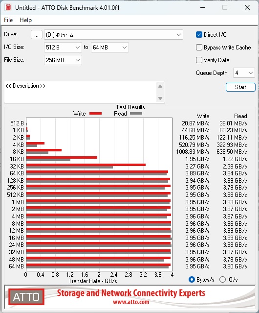
Task: Click the "48 MB" chart row label
Action: 16,259
